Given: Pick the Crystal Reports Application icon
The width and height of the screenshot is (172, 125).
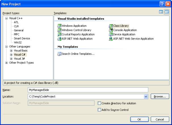Looking at the screenshot, I should point(59,34).
